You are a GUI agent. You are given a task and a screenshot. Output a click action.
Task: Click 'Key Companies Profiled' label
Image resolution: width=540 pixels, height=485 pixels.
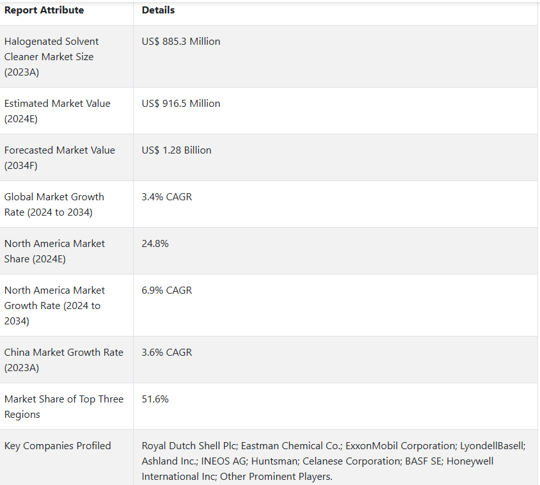tap(58, 446)
